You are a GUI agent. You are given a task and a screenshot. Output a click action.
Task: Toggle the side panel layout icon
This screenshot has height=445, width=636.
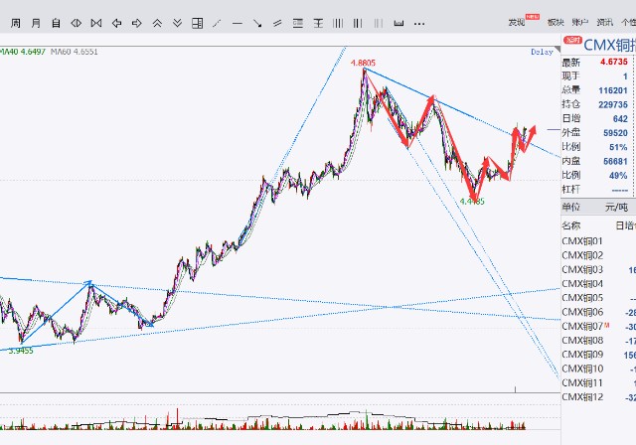coord(197,23)
